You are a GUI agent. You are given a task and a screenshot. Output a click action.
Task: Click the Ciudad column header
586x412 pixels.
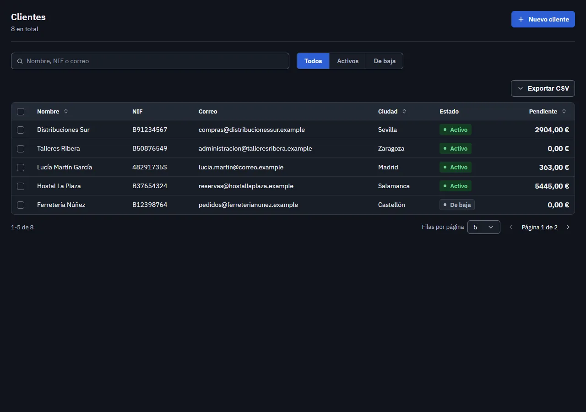[392, 111]
